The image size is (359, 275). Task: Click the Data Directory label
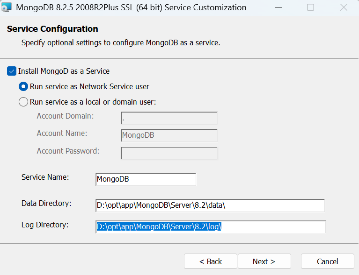[x=46, y=203]
